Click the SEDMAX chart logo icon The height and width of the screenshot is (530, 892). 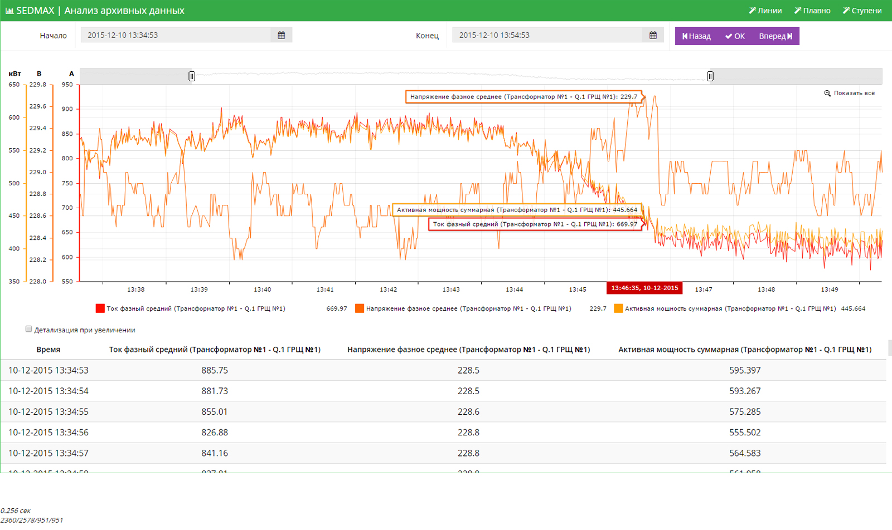[9, 11]
